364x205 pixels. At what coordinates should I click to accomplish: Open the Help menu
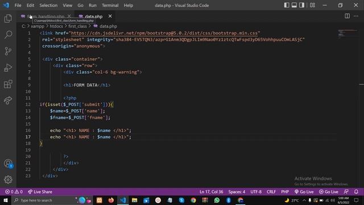tap(129, 5)
